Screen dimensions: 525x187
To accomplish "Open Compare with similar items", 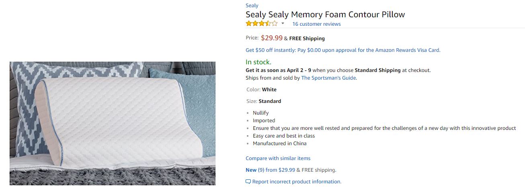I will click(x=278, y=158).
